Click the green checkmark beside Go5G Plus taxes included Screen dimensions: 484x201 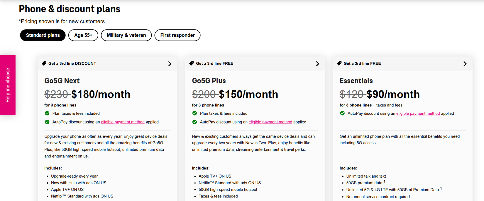click(x=195, y=113)
